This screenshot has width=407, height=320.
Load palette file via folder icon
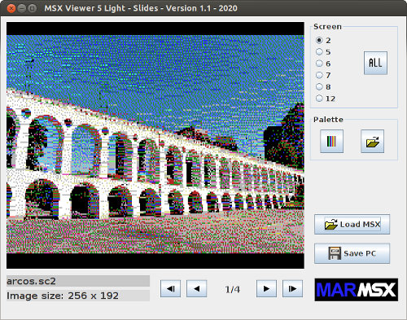click(x=373, y=141)
